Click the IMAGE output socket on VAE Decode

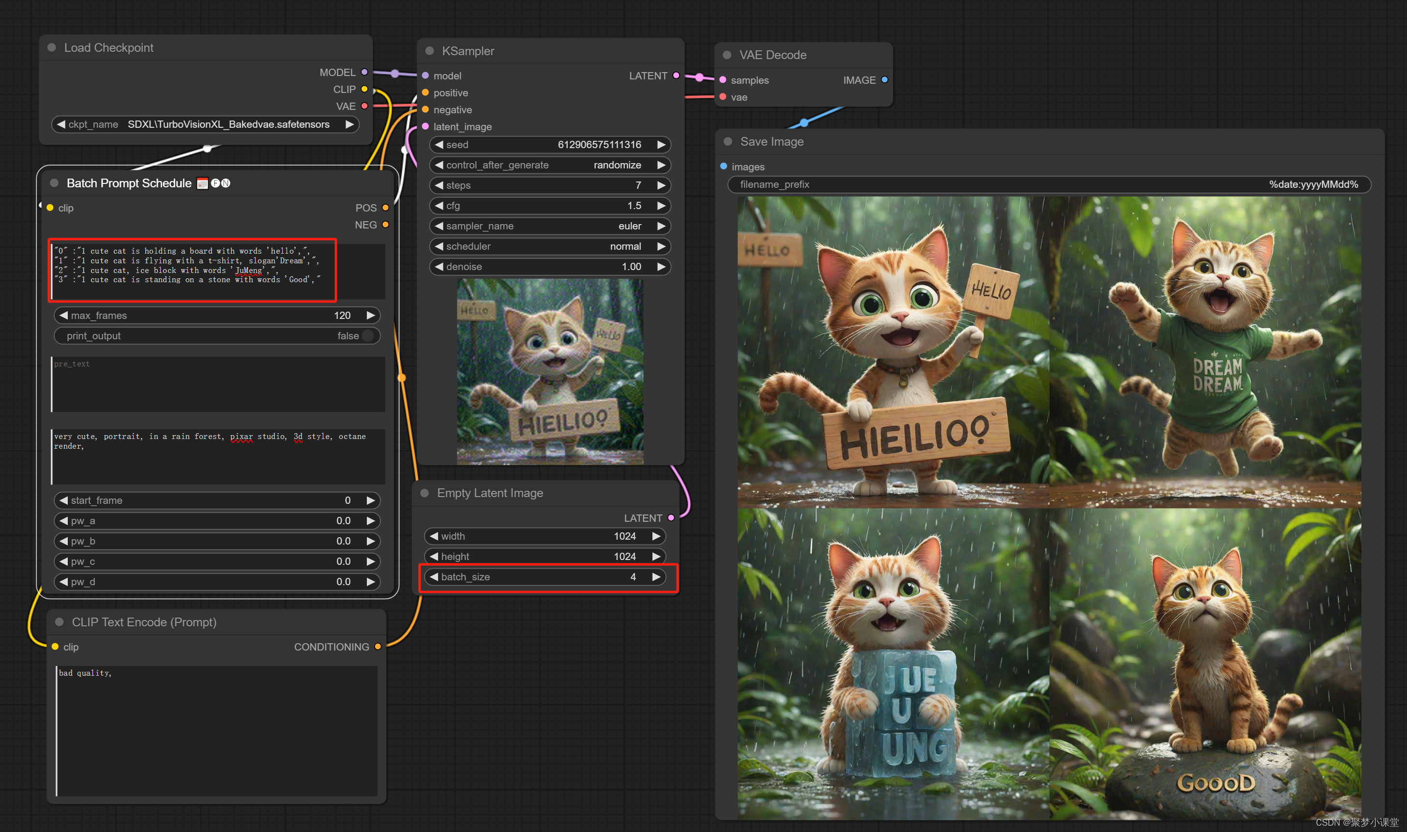click(885, 79)
